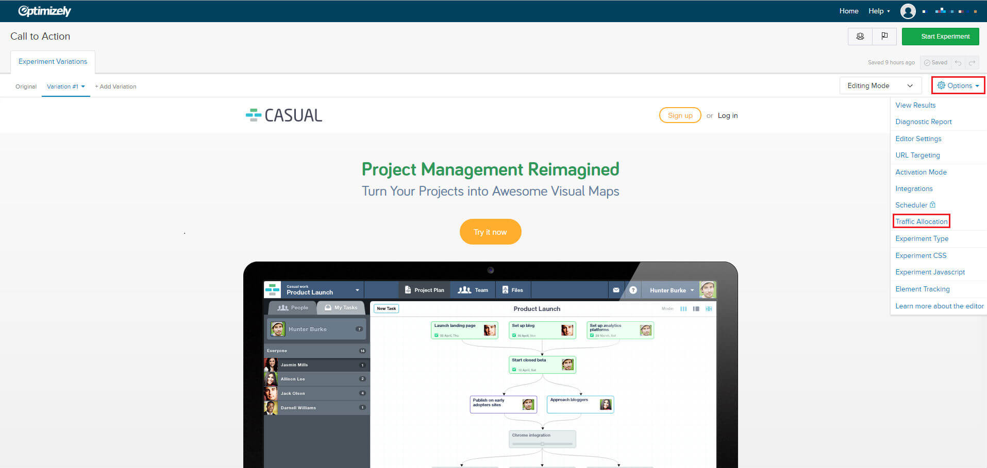Viewport: 987px width, 468px height.
Task: Select the first layout mode icon
Action: pyautogui.click(x=683, y=309)
